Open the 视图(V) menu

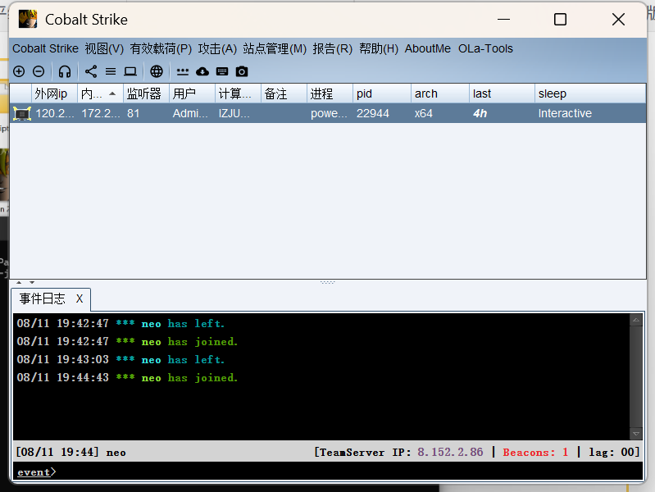104,48
